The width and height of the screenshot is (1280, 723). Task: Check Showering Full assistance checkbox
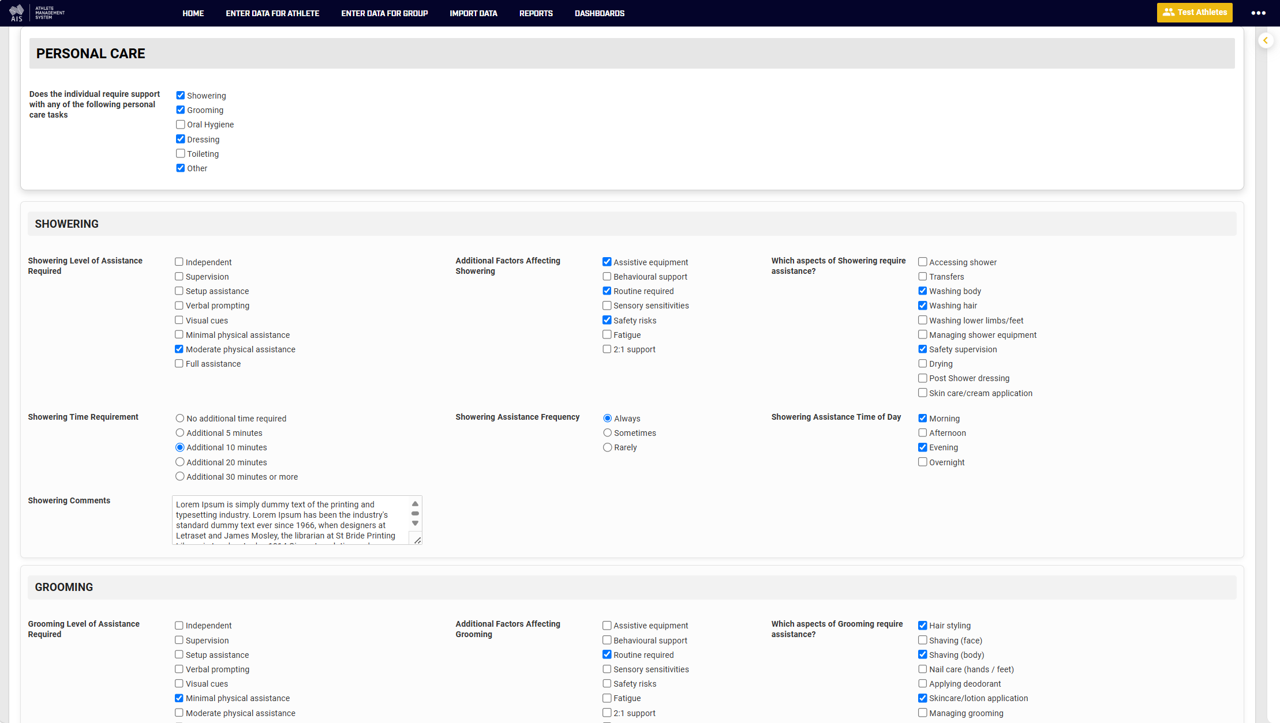click(x=179, y=363)
